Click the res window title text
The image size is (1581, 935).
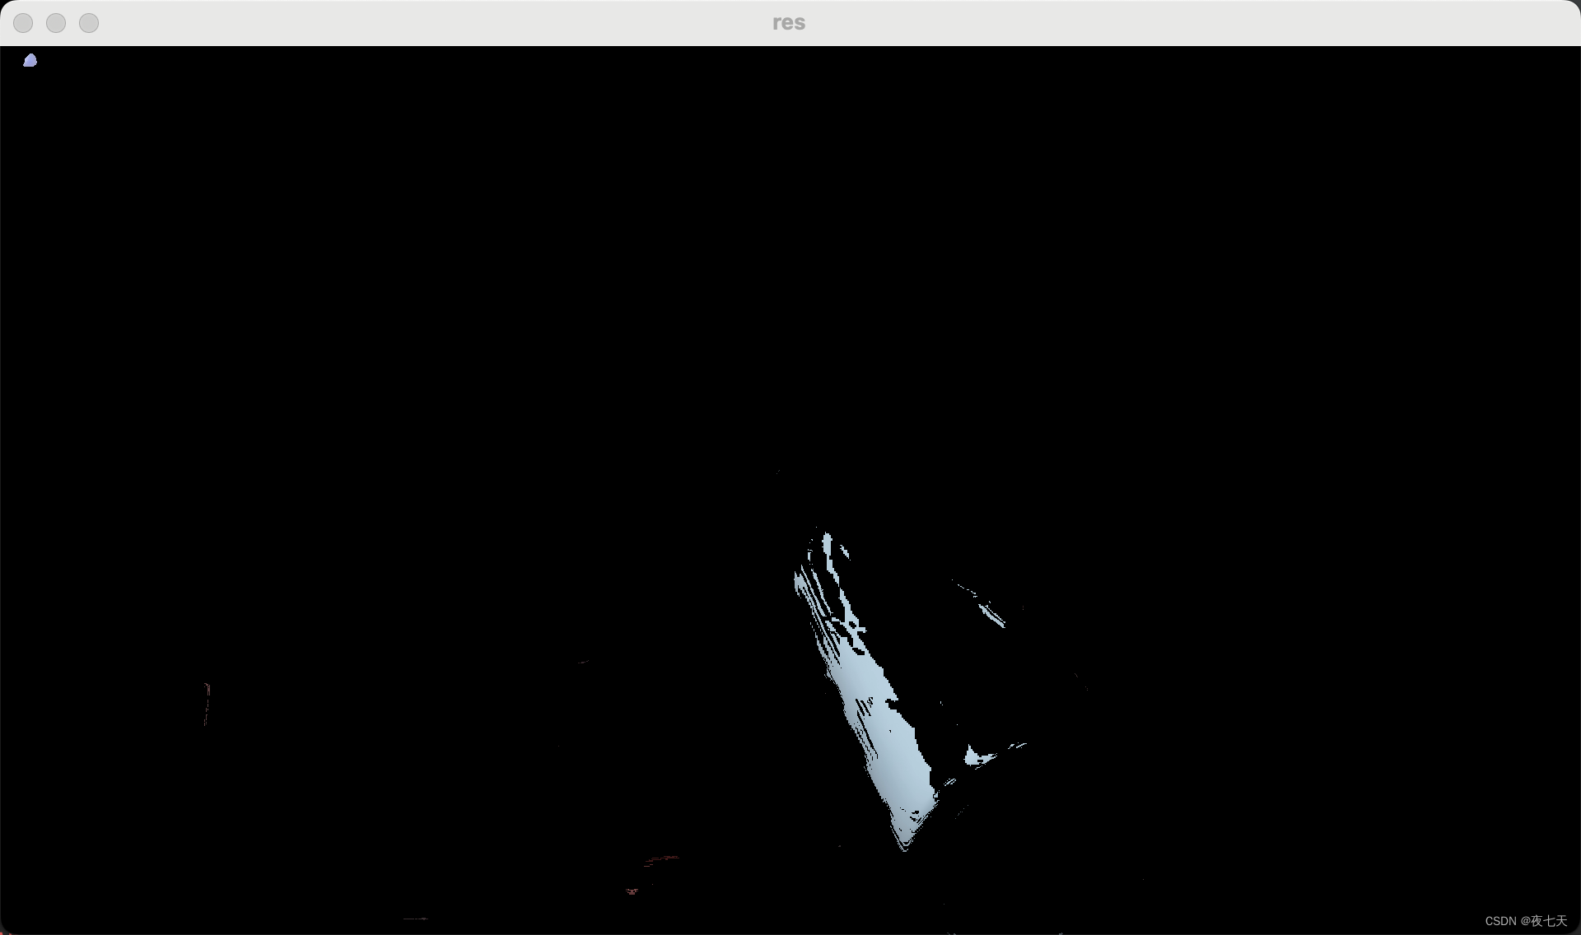[x=789, y=23]
